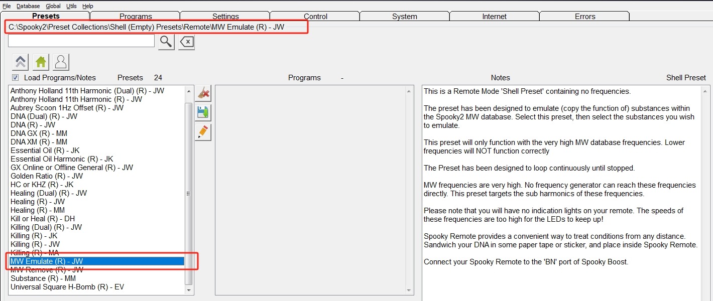Go to the home presets folder icon
The image size is (713, 301).
coord(41,62)
